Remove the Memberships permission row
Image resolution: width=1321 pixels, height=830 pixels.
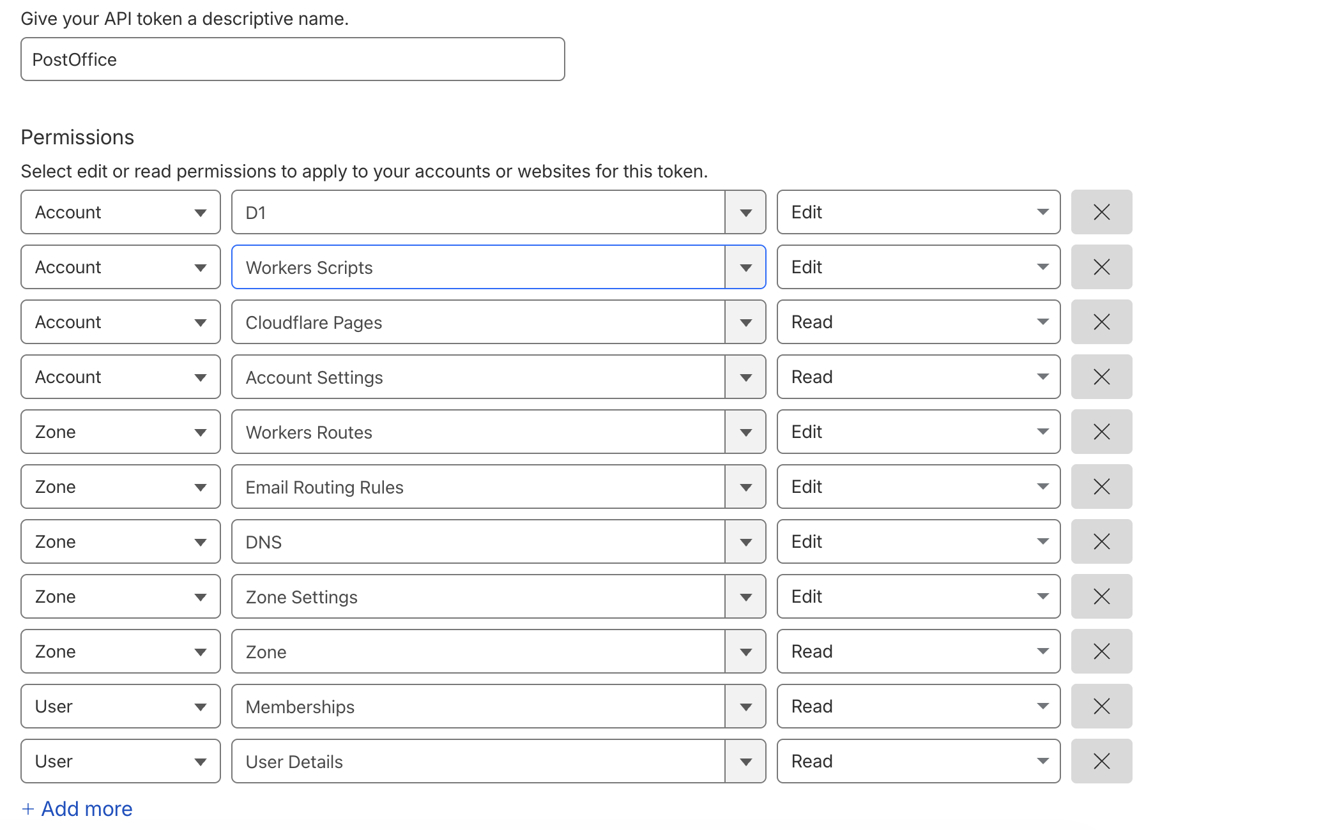1101,706
